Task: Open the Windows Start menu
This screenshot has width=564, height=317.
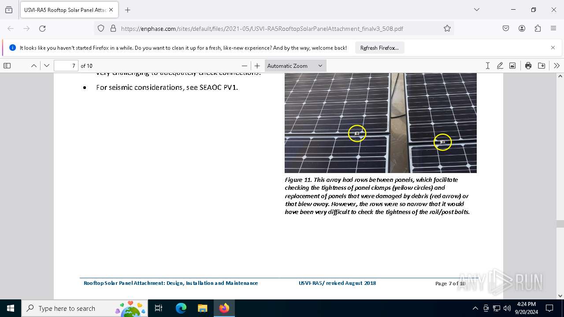Action: click(x=11, y=308)
